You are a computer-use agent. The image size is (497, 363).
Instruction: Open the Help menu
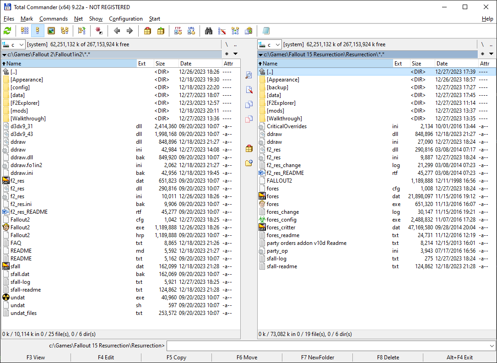click(x=487, y=19)
